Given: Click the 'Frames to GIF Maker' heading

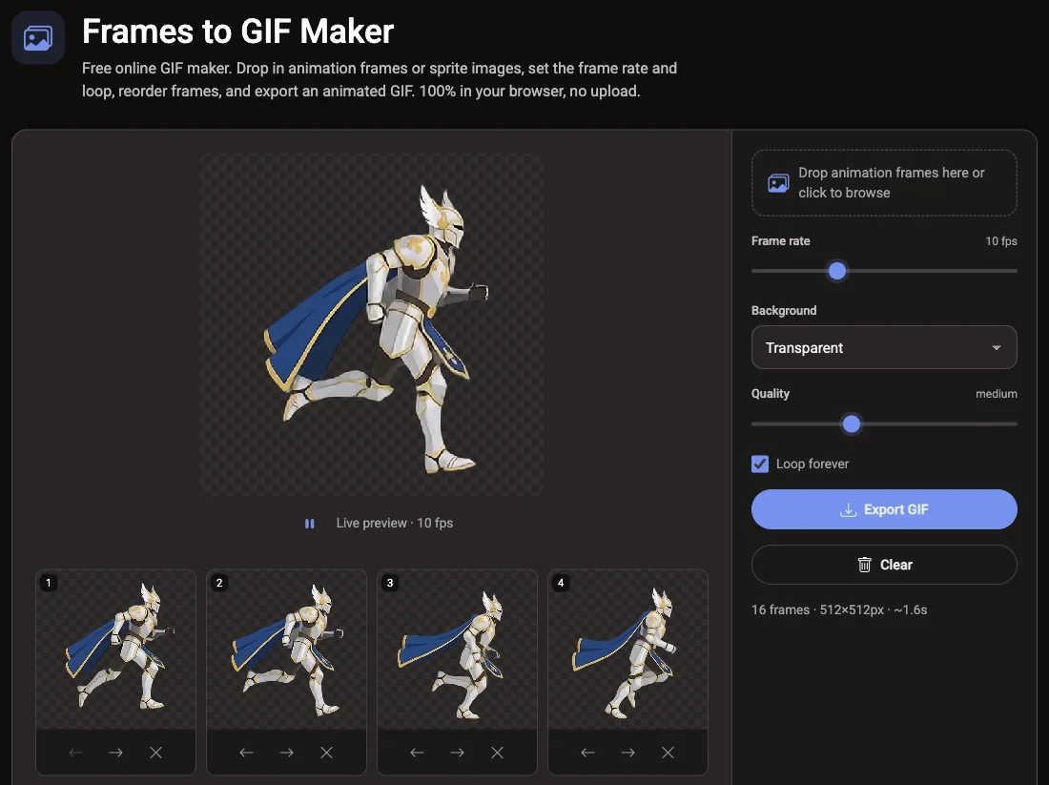Looking at the screenshot, I should [237, 31].
